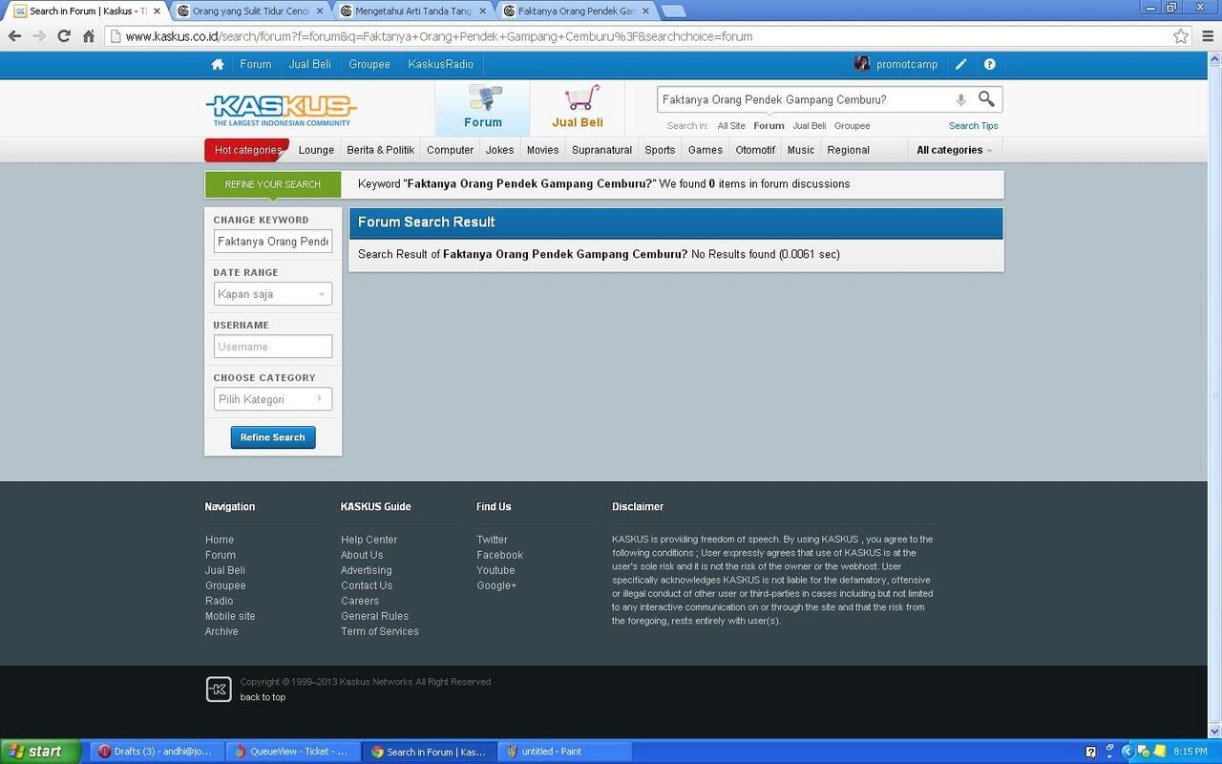The width and height of the screenshot is (1222, 764).
Task: Open the help question mark icon
Action: coord(989,65)
